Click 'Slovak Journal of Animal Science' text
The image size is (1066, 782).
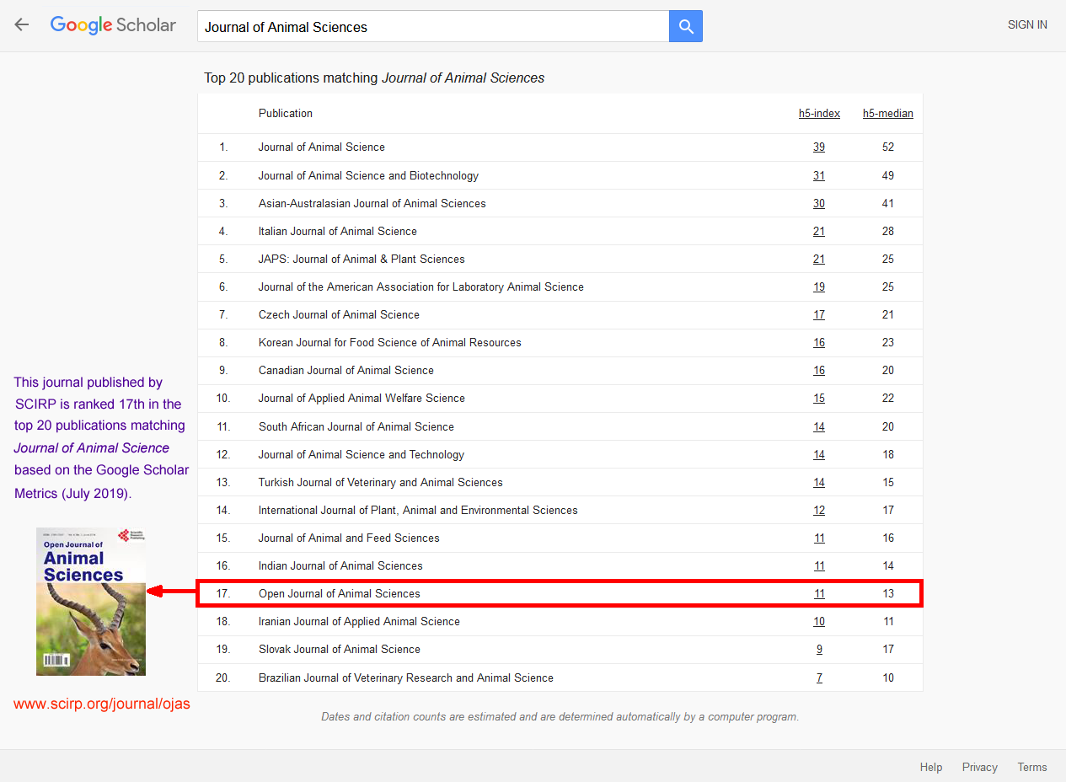(x=340, y=650)
